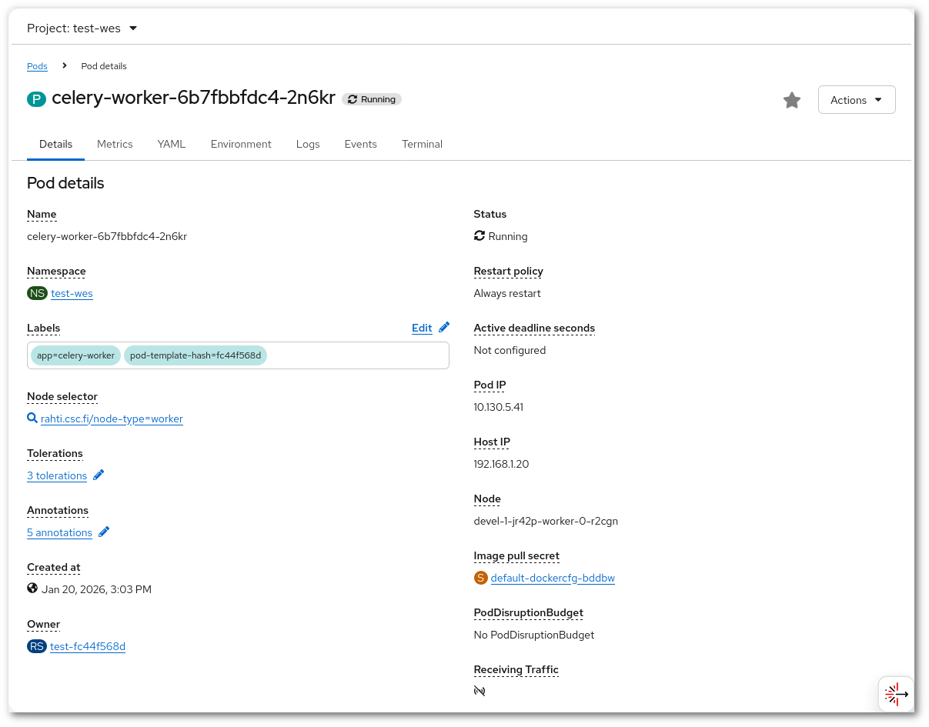Switch to the Metrics tab

click(115, 144)
